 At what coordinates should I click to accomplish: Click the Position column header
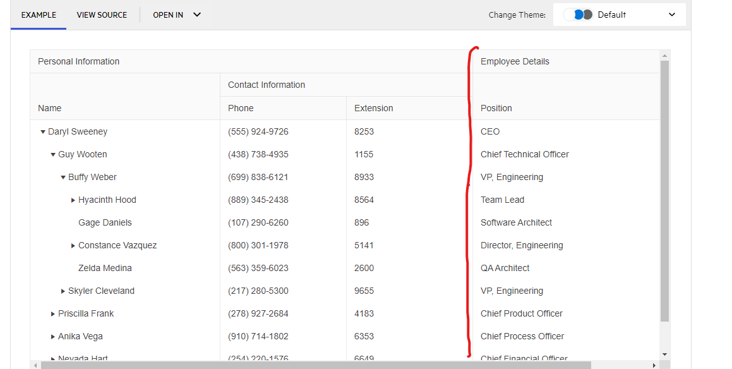point(496,108)
